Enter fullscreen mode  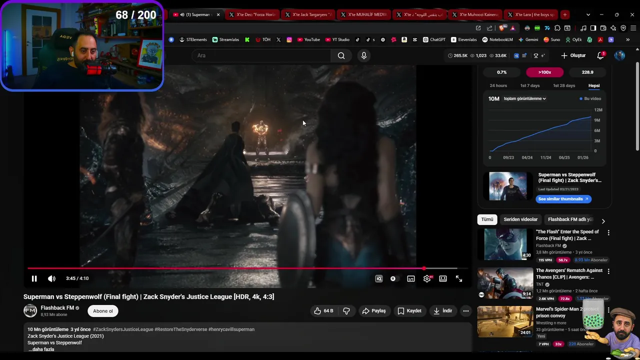458,278
